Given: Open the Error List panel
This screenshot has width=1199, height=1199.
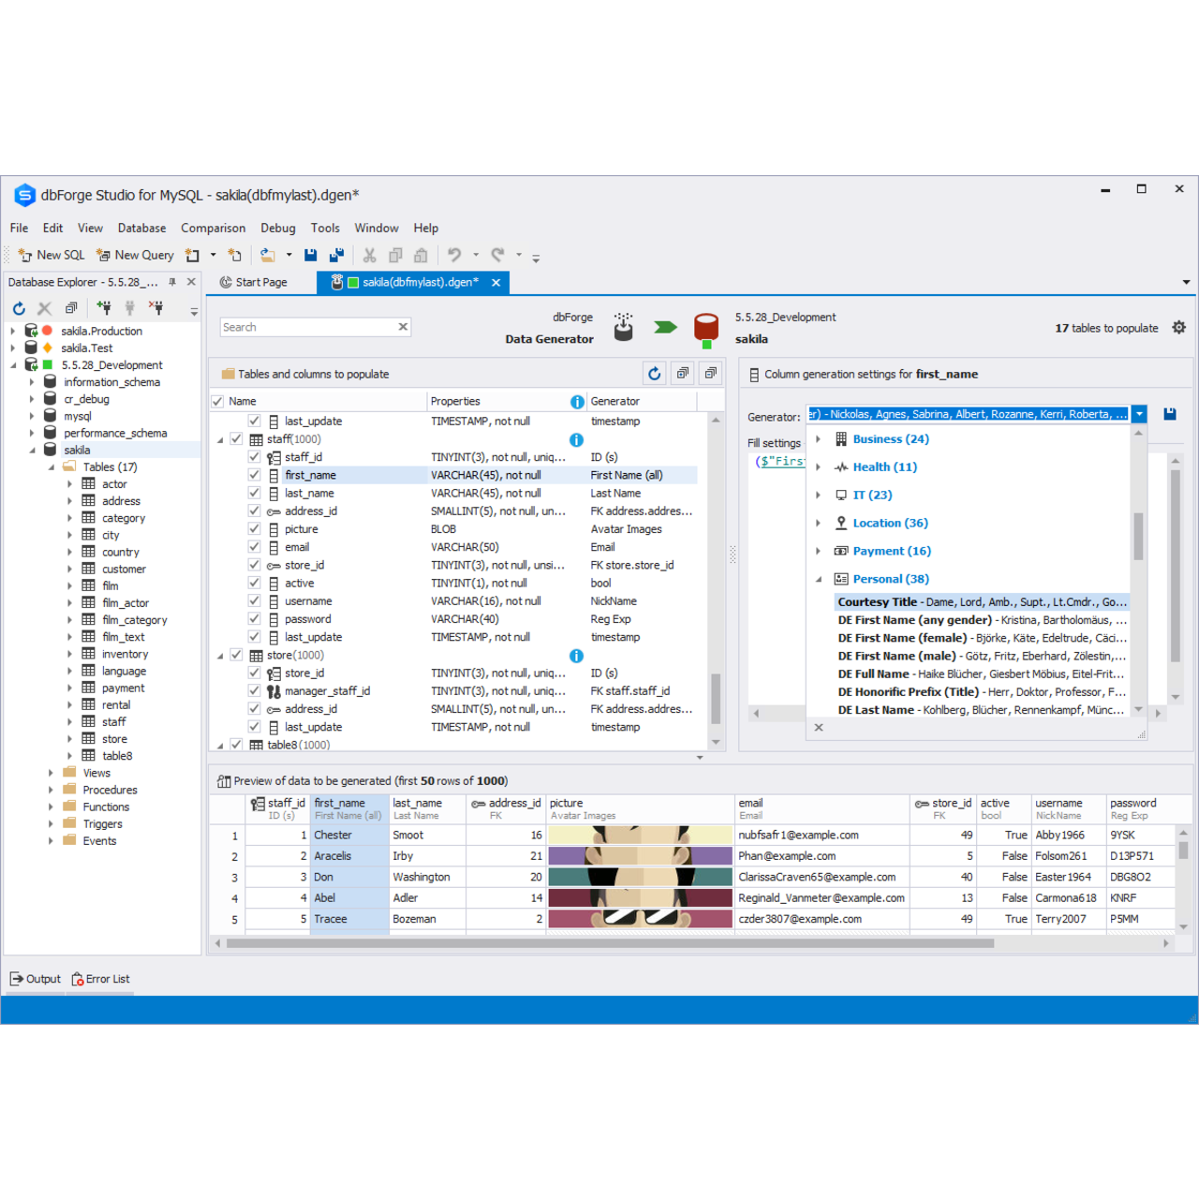Looking at the screenshot, I should click(x=101, y=979).
